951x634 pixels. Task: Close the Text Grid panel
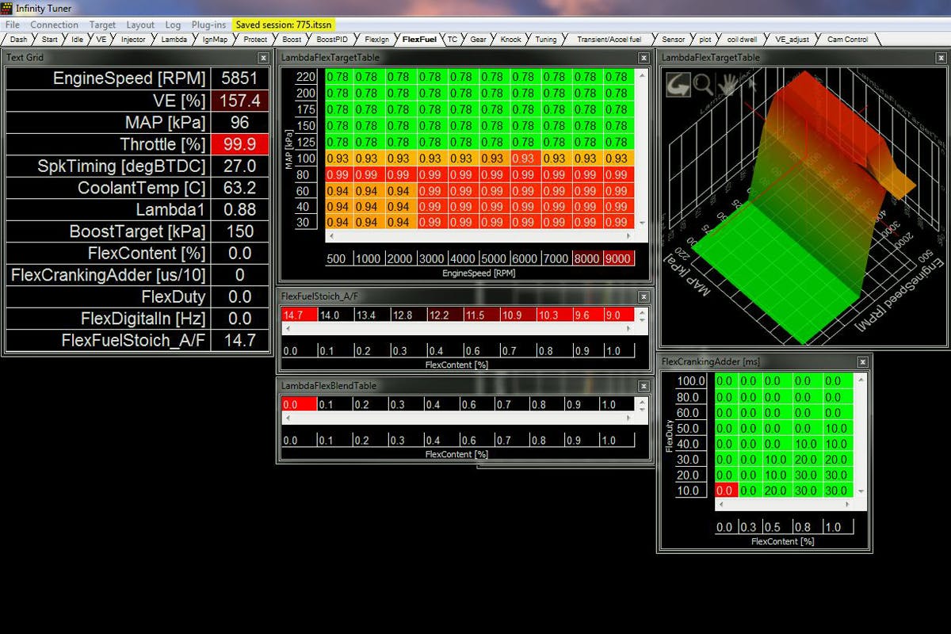(263, 58)
